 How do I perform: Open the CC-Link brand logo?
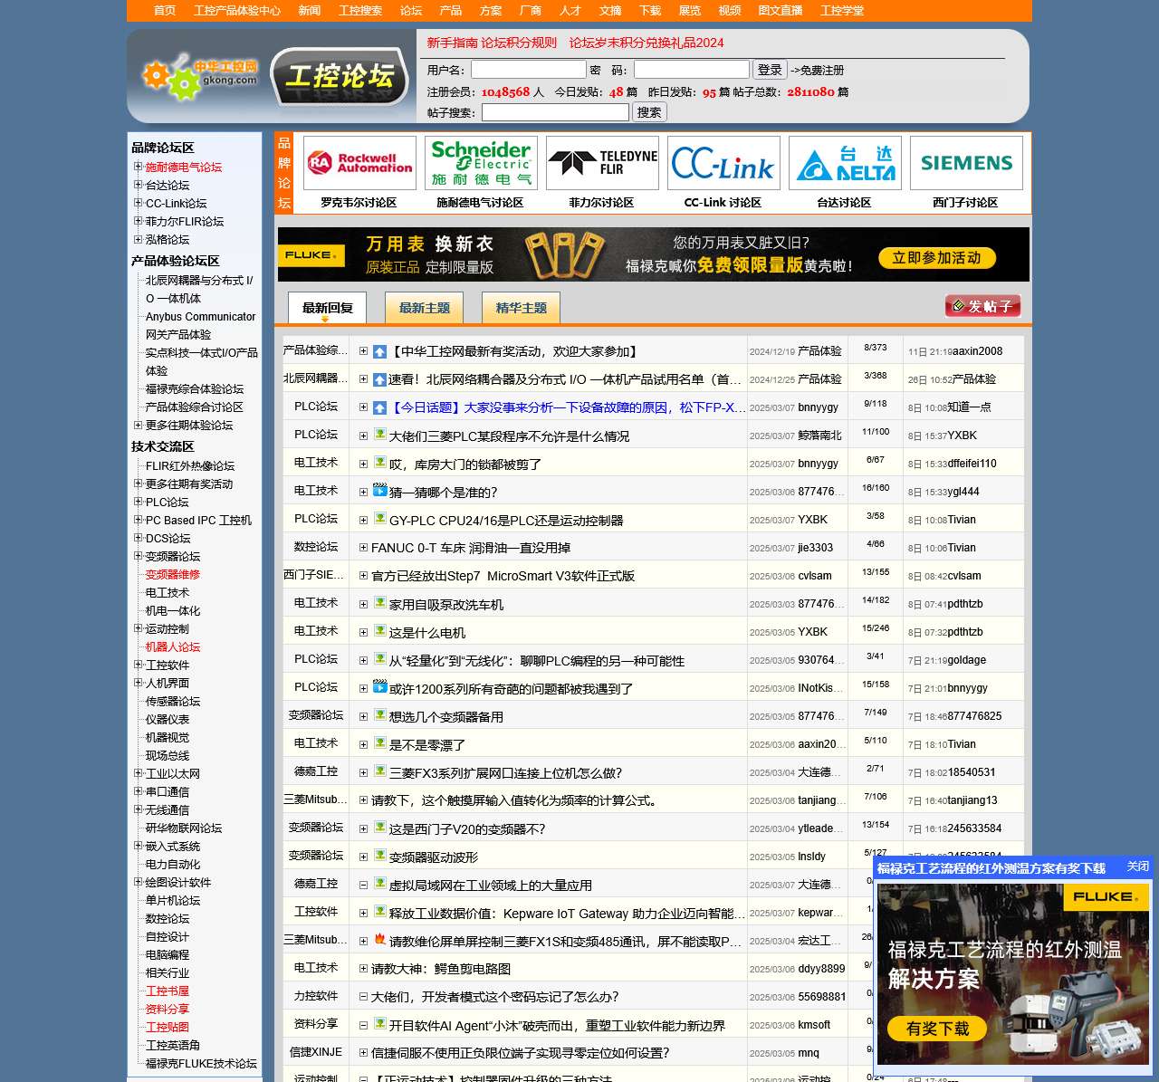coord(723,163)
